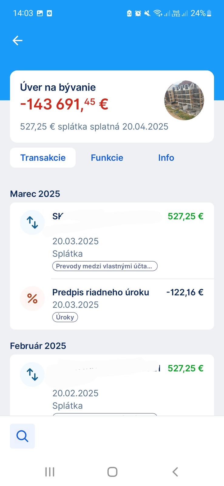The image size is (224, 486).
Task: Tap the percent interest icon
Action: tap(32, 299)
